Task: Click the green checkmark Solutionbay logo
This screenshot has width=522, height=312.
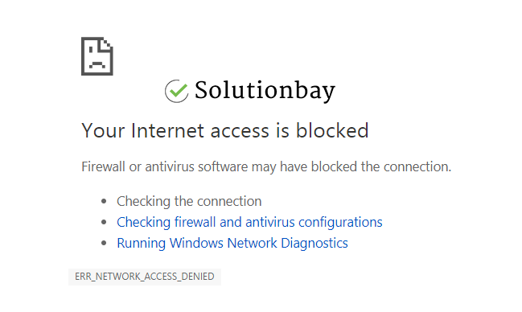Action: pyautogui.click(x=177, y=91)
